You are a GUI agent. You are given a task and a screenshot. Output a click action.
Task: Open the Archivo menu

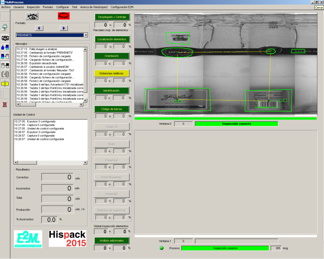tap(6, 7)
